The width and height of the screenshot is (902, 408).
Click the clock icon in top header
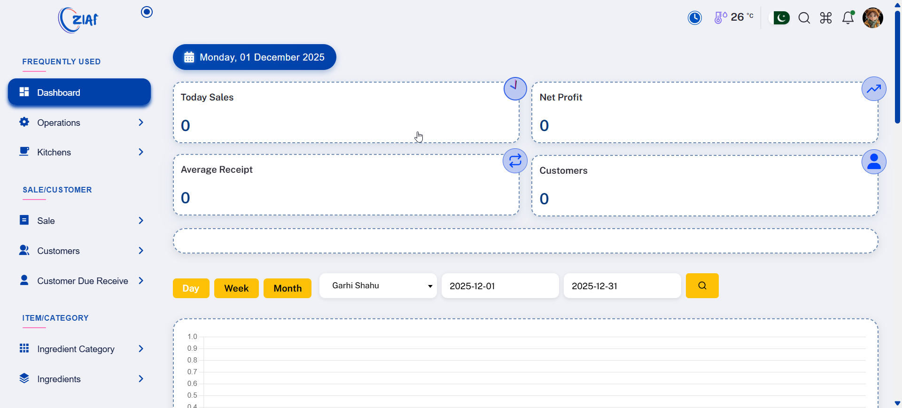694,18
